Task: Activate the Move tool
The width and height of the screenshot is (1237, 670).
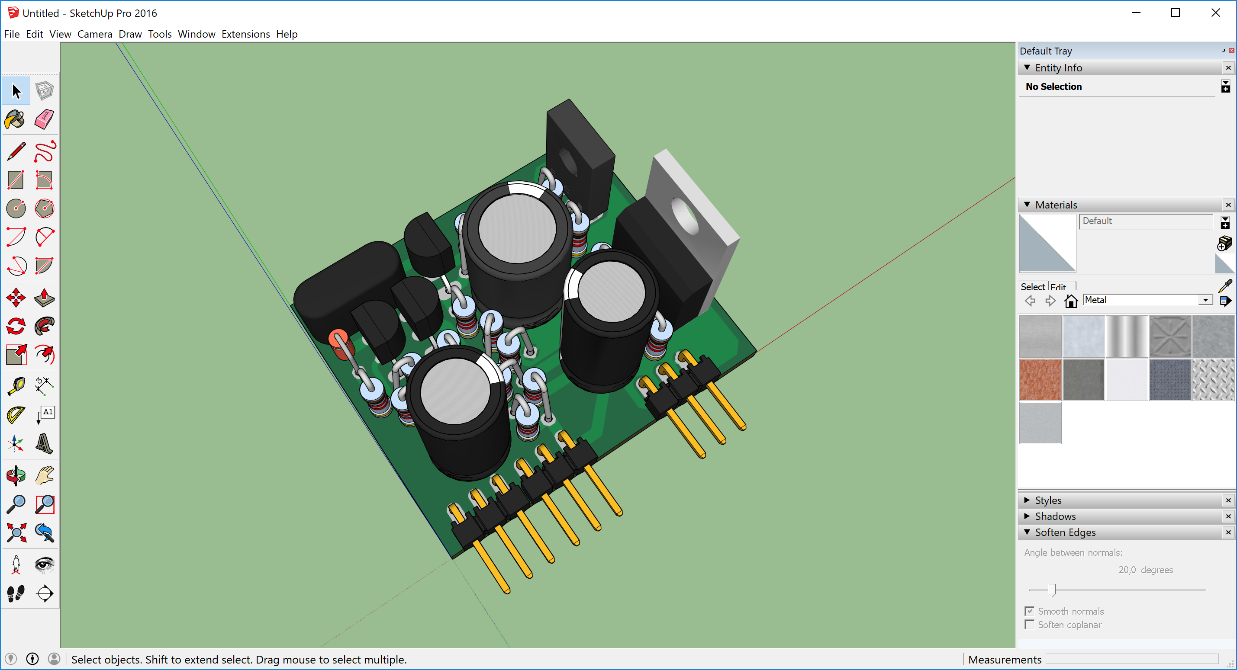Action: (16, 298)
